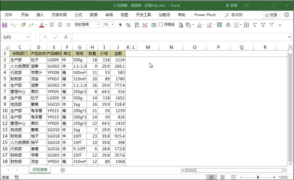Switch to the 插入 ribbon tab
Screen dimensions: 294x180
40,15
